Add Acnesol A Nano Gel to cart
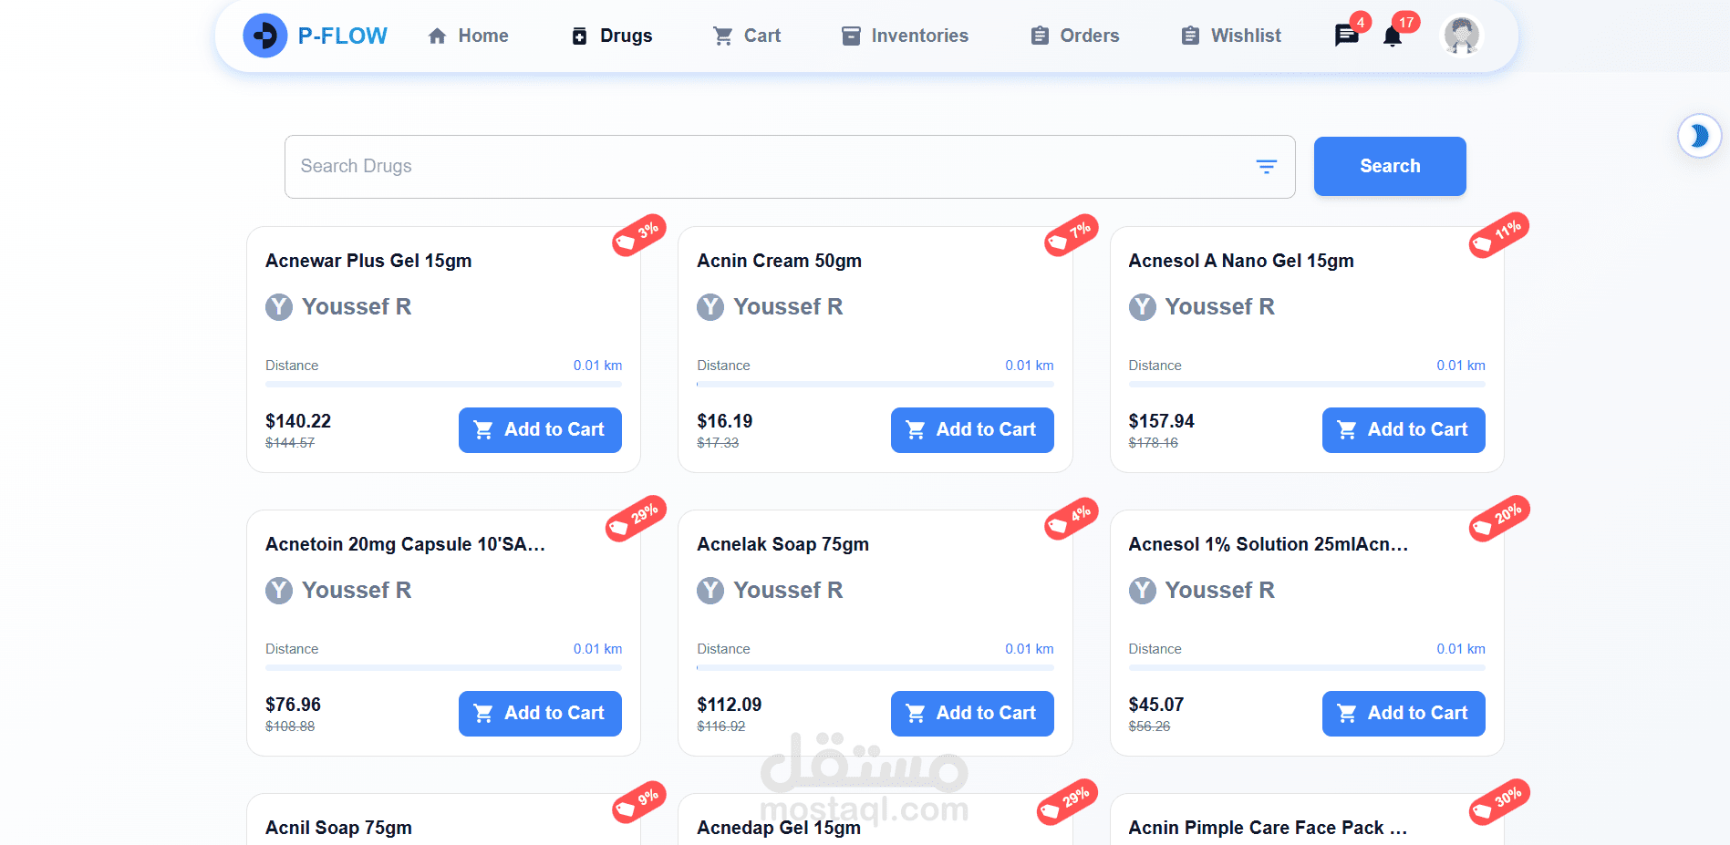The image size is (1730, 845). [1404, 430]
